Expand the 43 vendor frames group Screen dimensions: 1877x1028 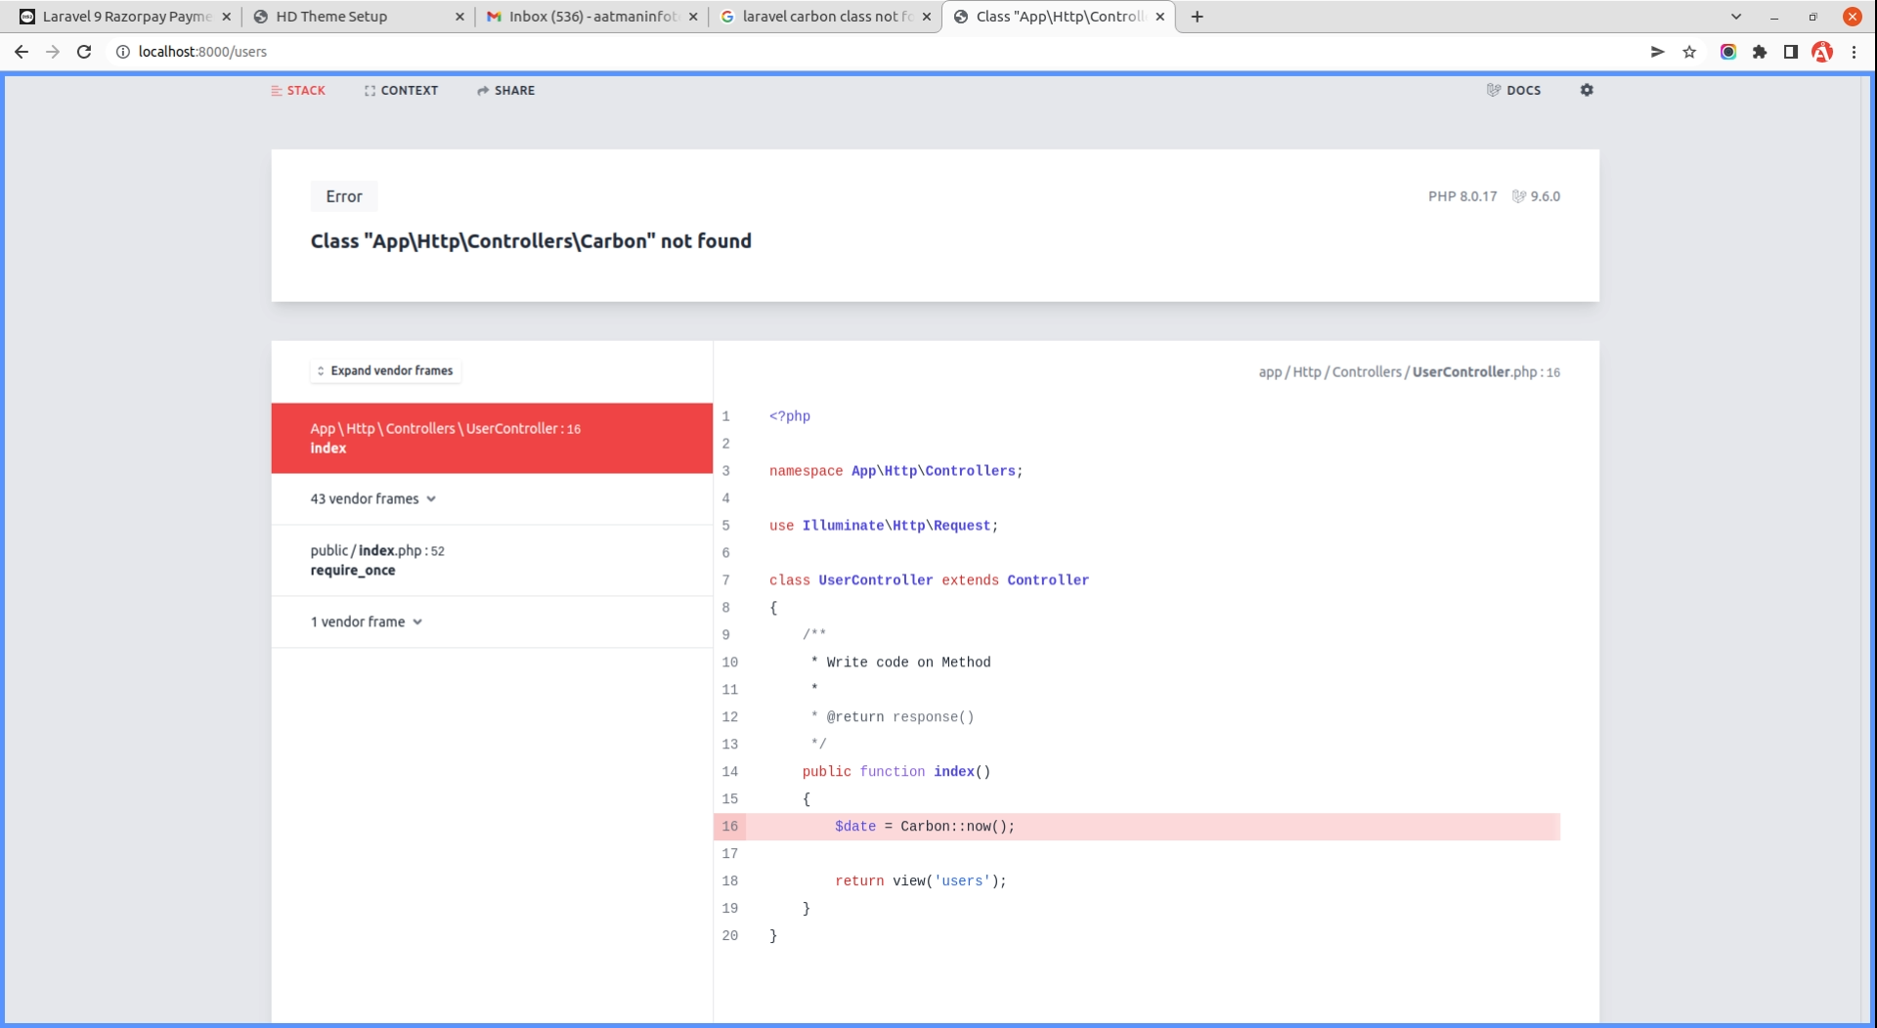point(372,499)
